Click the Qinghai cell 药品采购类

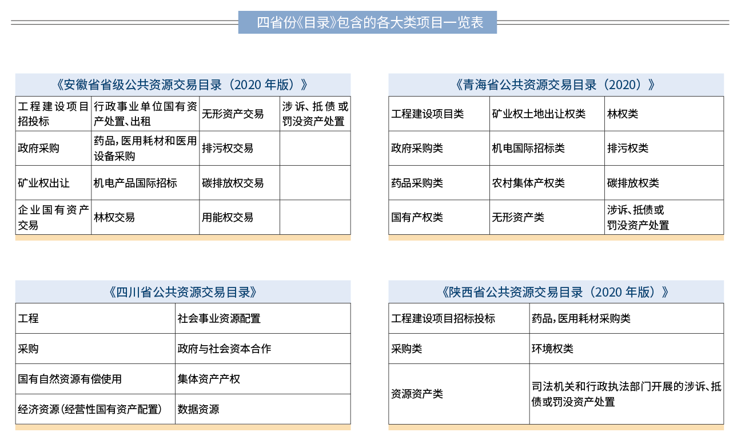pos(439,183)
